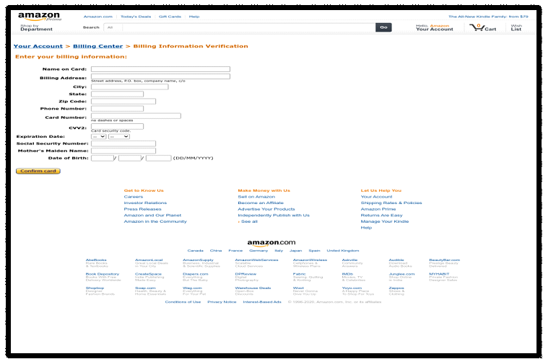This screenshot has height=359, width=543.
Task: Open the Audible footer link
Action: (396, 260)
